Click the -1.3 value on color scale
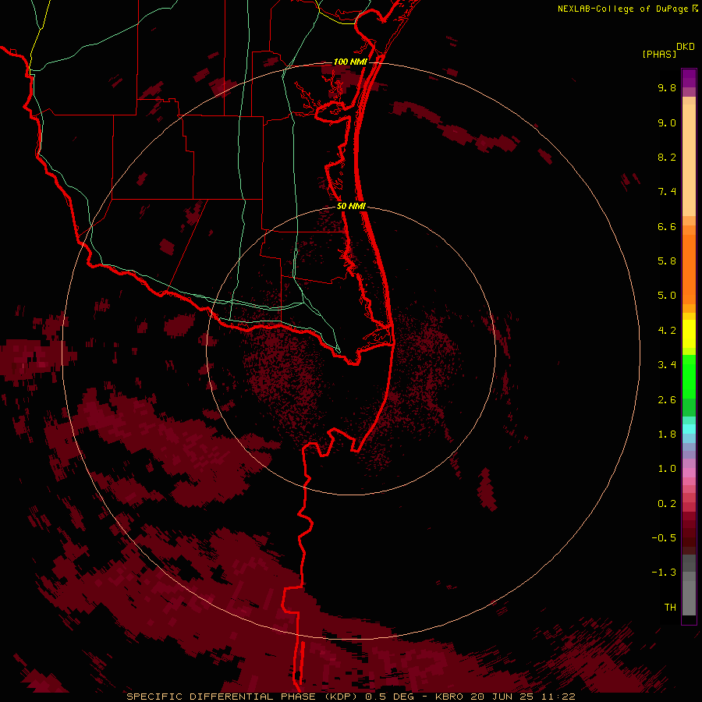The height and width of the screenshot is (702, 702). pos(664,573)
